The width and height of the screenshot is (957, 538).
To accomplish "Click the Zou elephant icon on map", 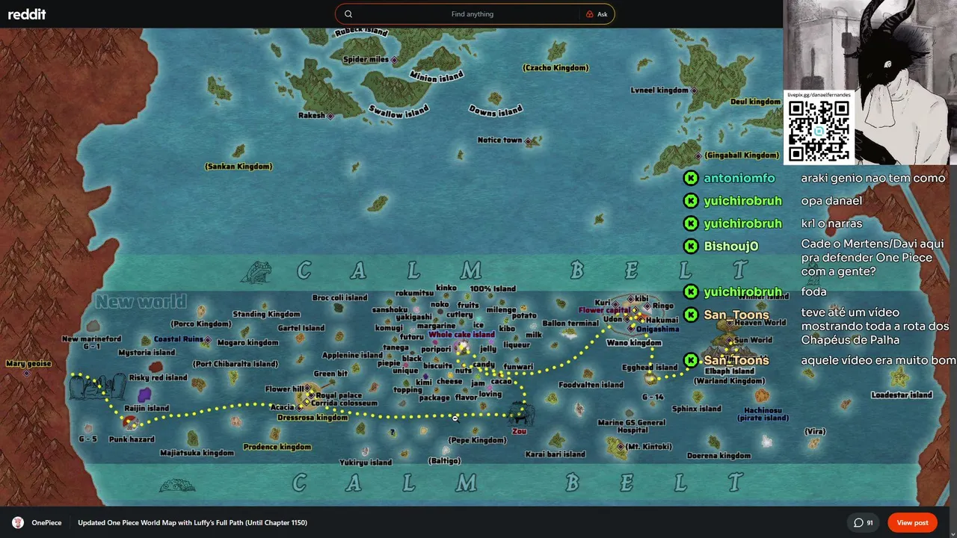I will [520, 412].
